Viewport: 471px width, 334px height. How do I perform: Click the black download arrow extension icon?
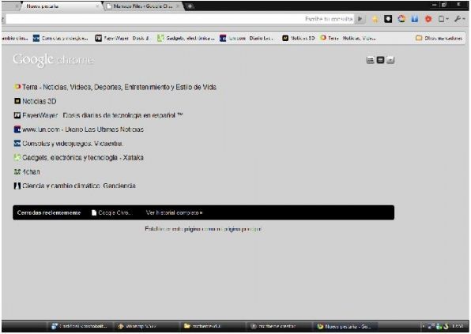click(388, 19)
